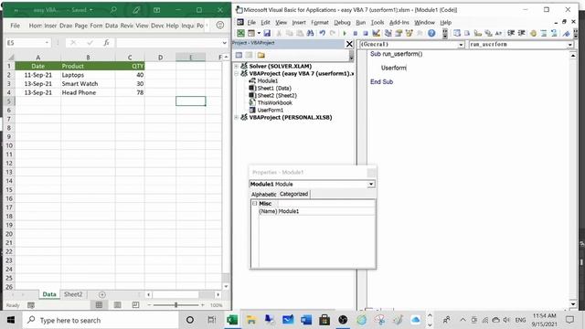
Task: Expand the Excel formula bar
Action: point(224,43)
